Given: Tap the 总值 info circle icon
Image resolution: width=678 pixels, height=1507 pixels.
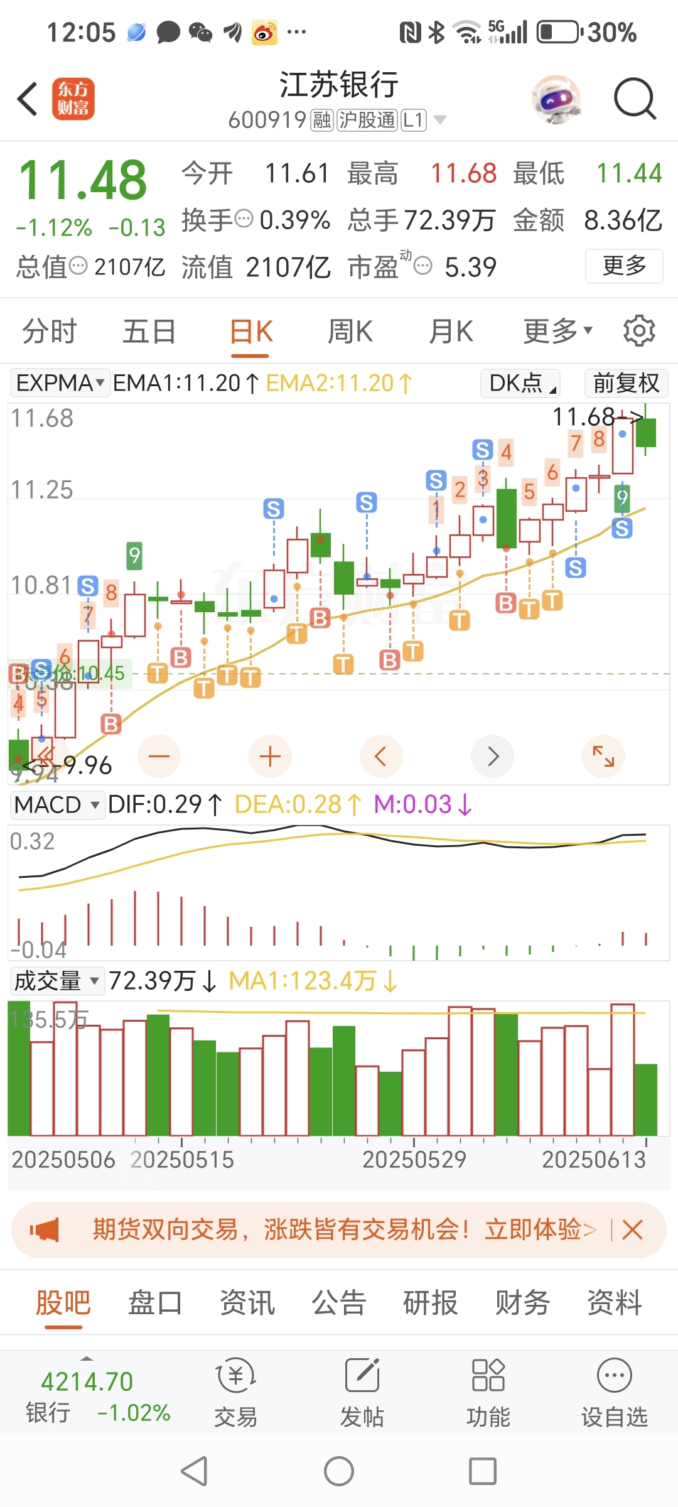Looking at the screenshot, I should point(78,266).
